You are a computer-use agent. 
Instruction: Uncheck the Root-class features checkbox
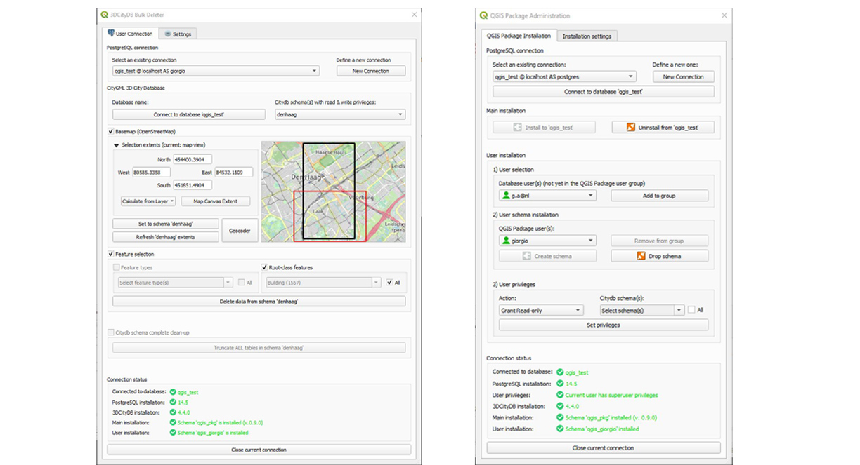click(x=264, y=267)
